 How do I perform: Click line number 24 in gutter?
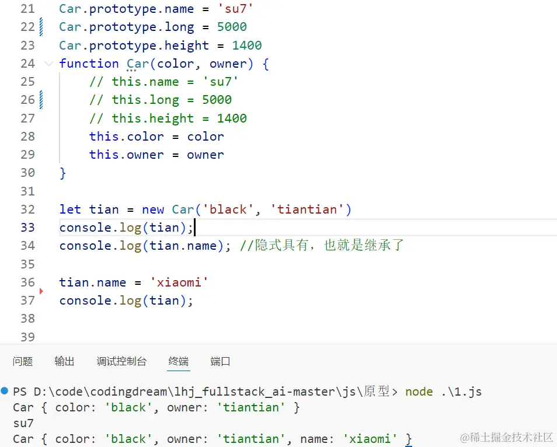tap(27, 64)
